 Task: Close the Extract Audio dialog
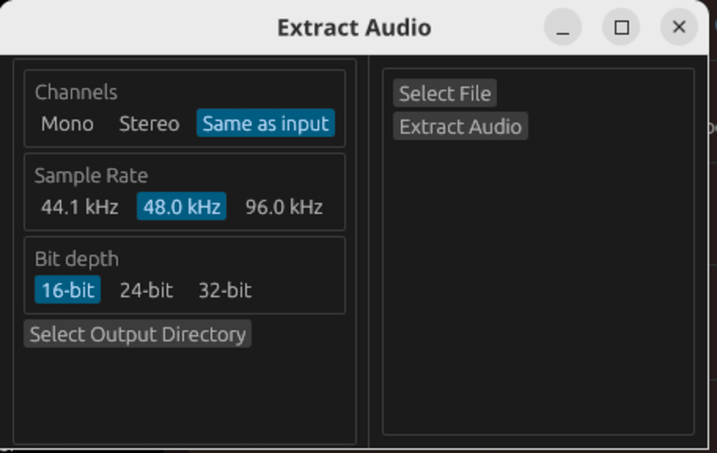pos(679,27)
